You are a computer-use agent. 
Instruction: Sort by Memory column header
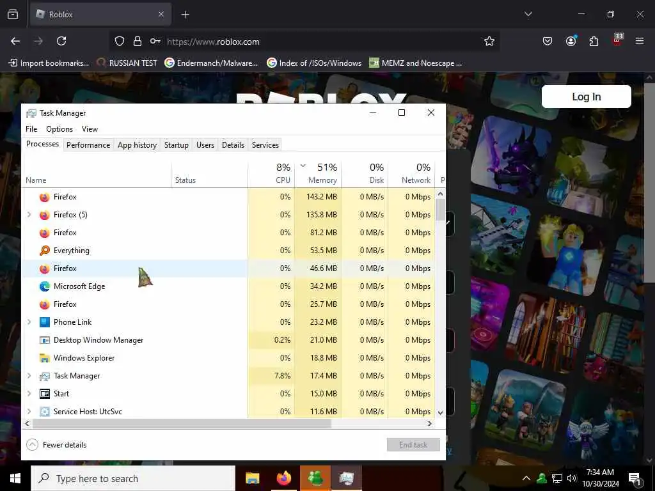(319, 173)
